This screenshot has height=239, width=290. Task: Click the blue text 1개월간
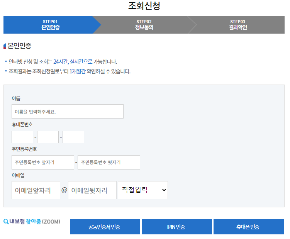click(78, 71)
